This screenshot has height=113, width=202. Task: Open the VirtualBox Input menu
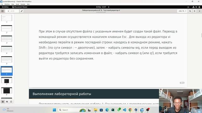click(17, 4)
